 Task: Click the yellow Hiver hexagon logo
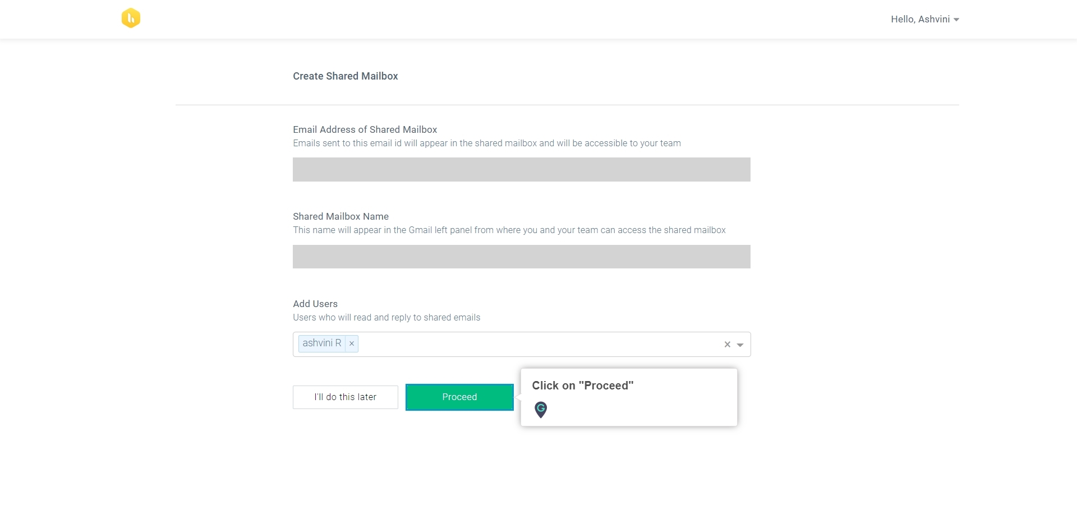click(x=131, y=18)
